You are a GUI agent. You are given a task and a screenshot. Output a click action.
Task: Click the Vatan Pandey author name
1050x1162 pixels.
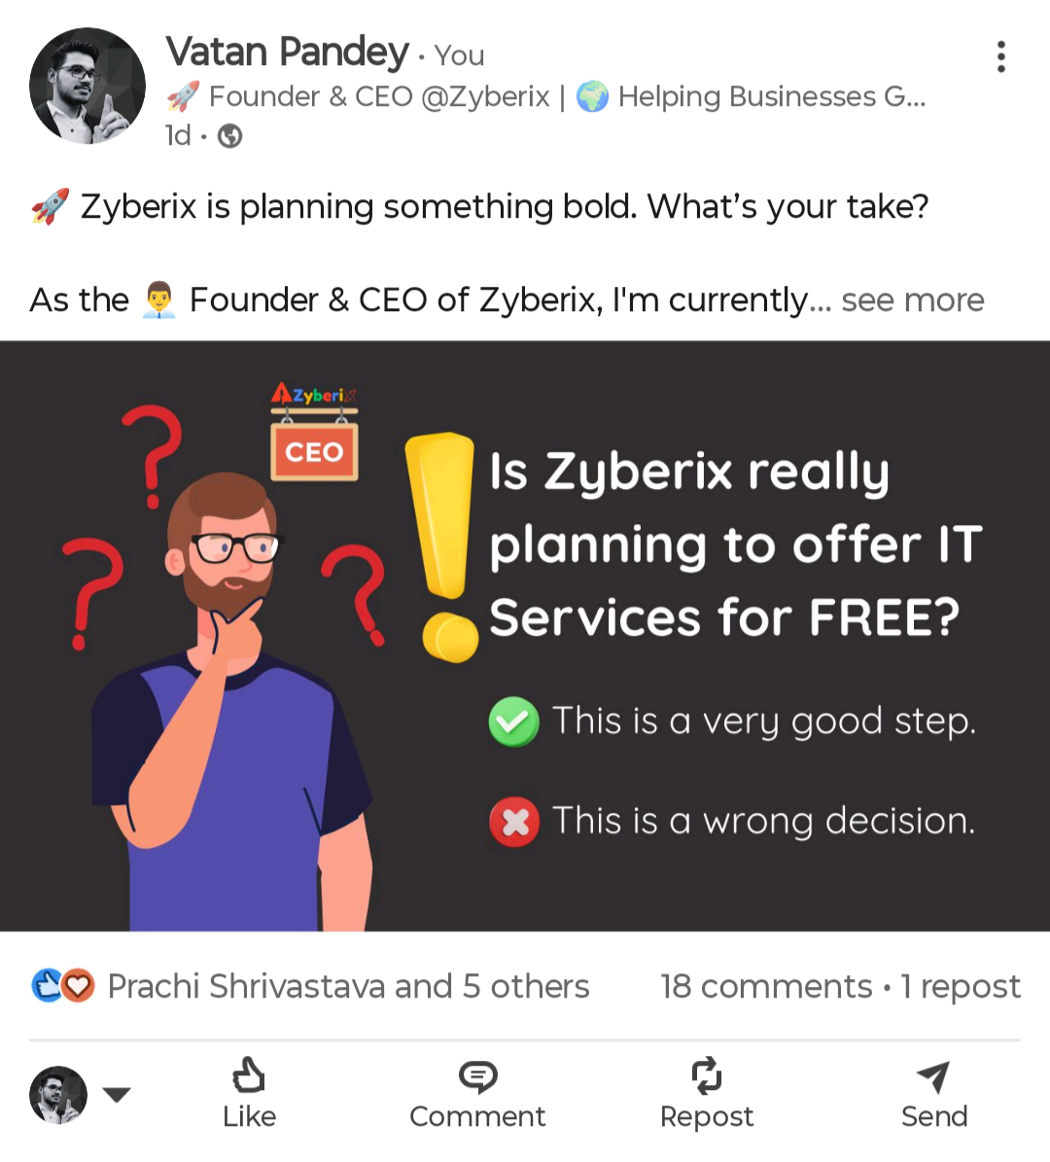coord(287,53)
